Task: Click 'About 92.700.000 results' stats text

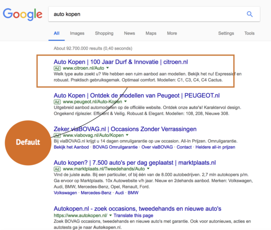Action: coord(93,48)
